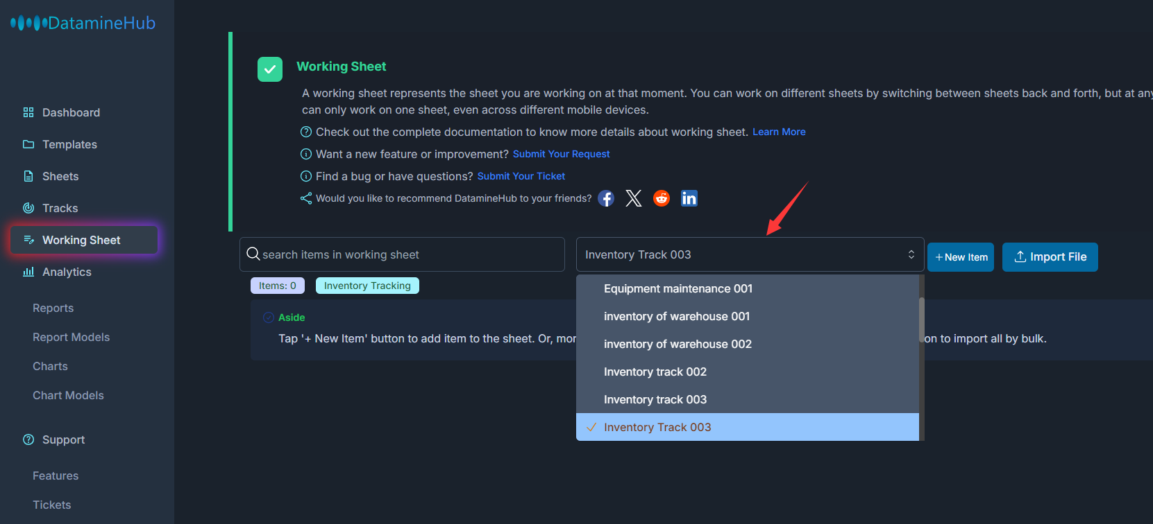Open Reports submenu item

[x=53, y=308]
